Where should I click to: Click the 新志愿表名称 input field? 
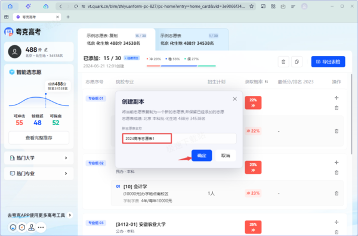point(179,138)
